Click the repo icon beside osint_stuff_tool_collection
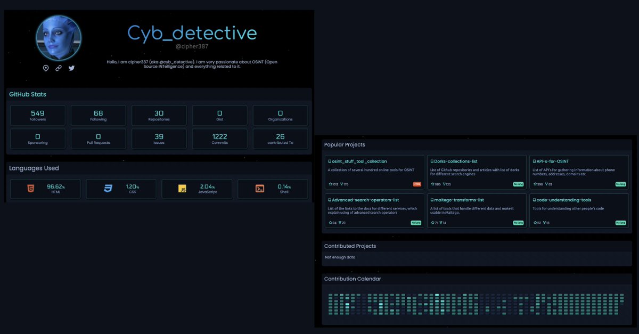This screenshot has height=334, width=639. 329,161
